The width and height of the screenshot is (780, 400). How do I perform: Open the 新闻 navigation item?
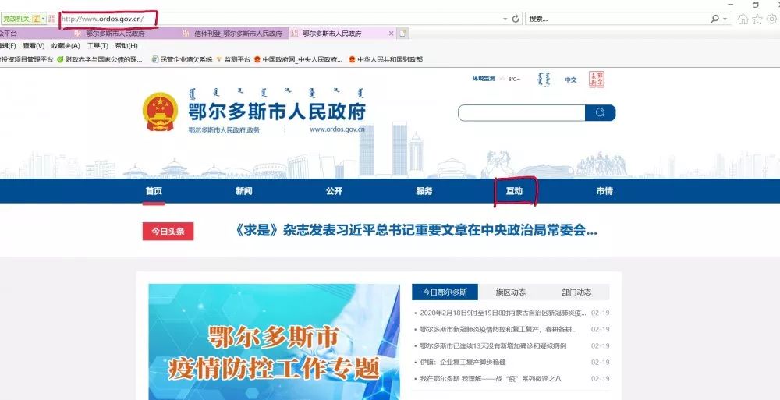click(243, 191)
